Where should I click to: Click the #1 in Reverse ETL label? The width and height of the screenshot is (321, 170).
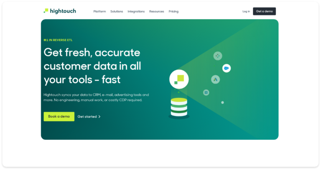pyautogui.click(x=58, y=40)
